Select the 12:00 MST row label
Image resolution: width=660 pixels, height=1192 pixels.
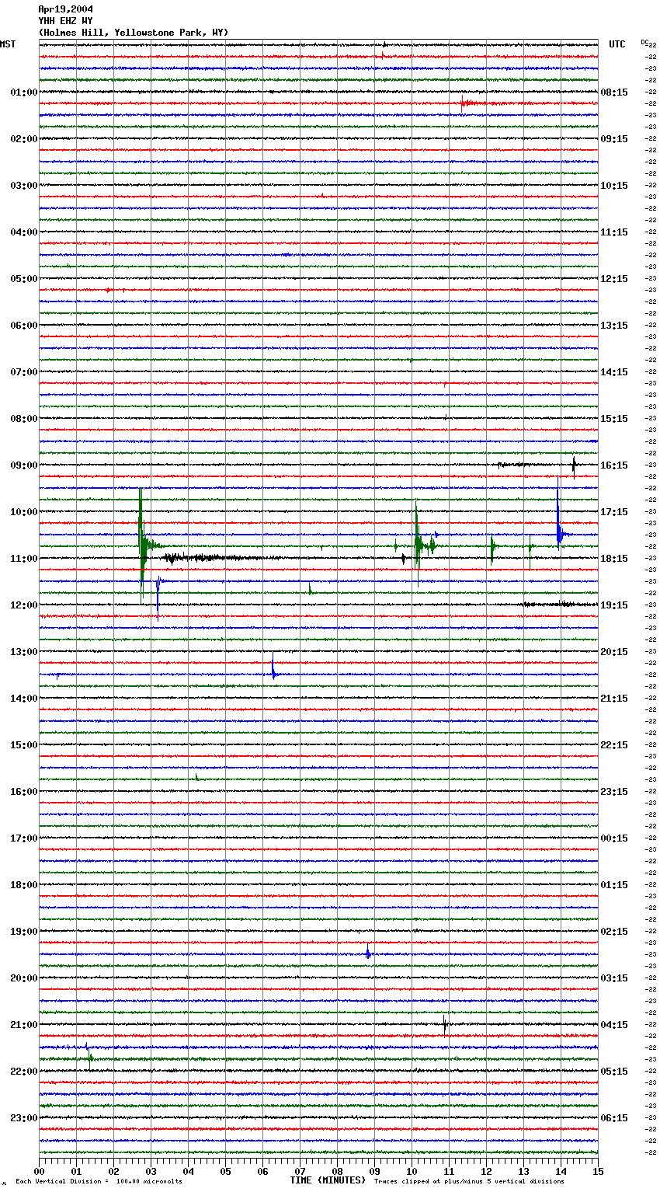tap(23, 605)
